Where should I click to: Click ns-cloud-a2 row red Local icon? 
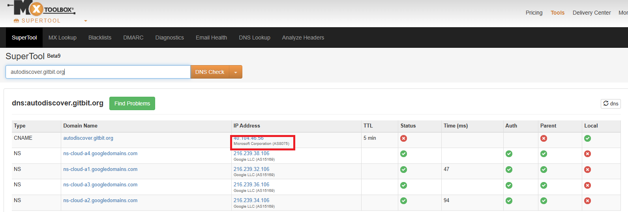point(587,201)
